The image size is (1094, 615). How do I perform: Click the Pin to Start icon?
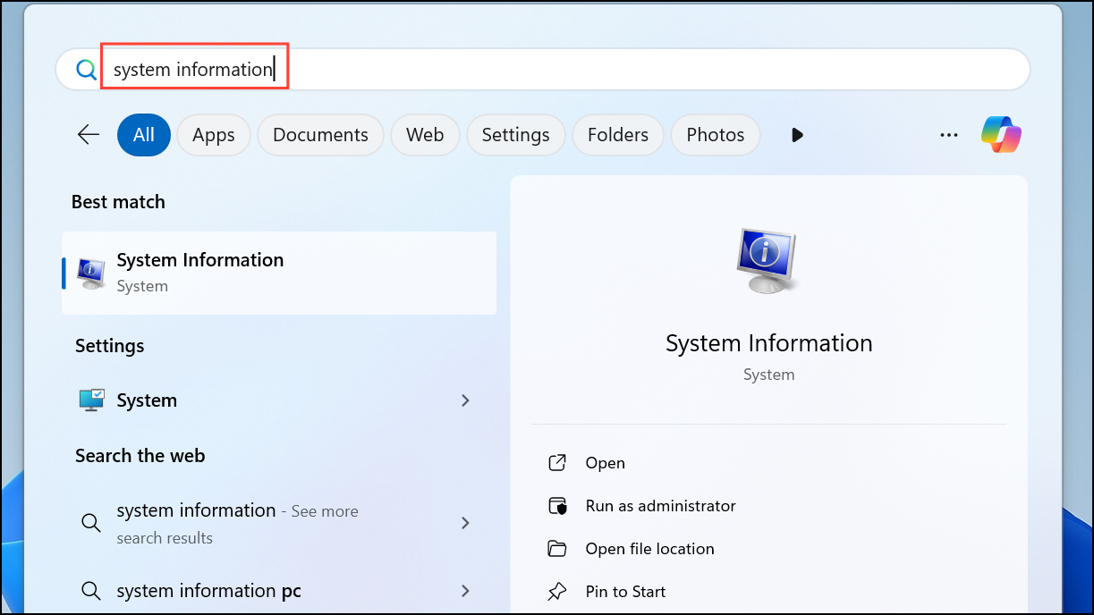pos(557,591)
